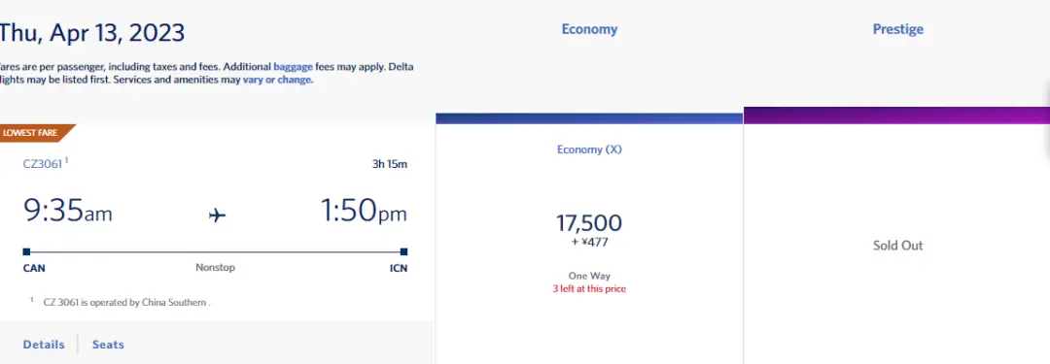Click the 9:35am departure time
This screenshot has width=1050, height=364.
tap(68, 211)
